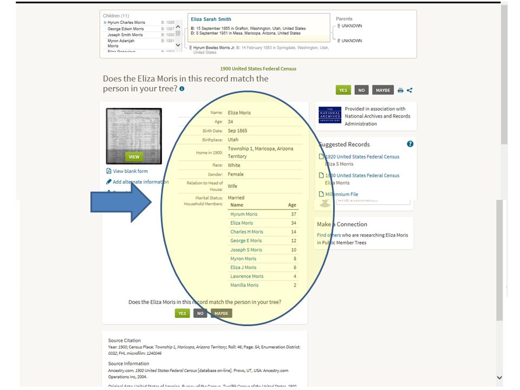Click the Source Citation heading

coord(125,341)
